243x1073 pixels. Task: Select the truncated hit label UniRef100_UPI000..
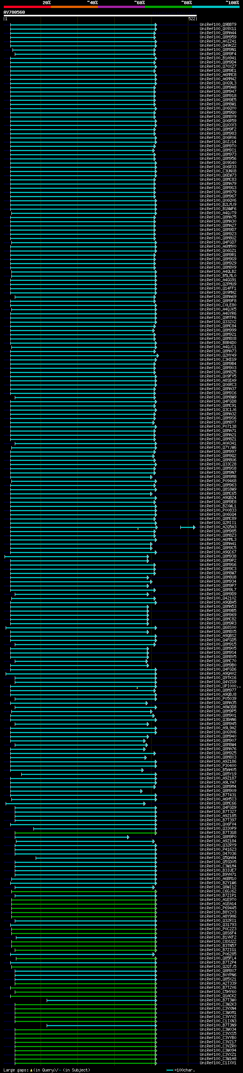(x=220, y=686)
